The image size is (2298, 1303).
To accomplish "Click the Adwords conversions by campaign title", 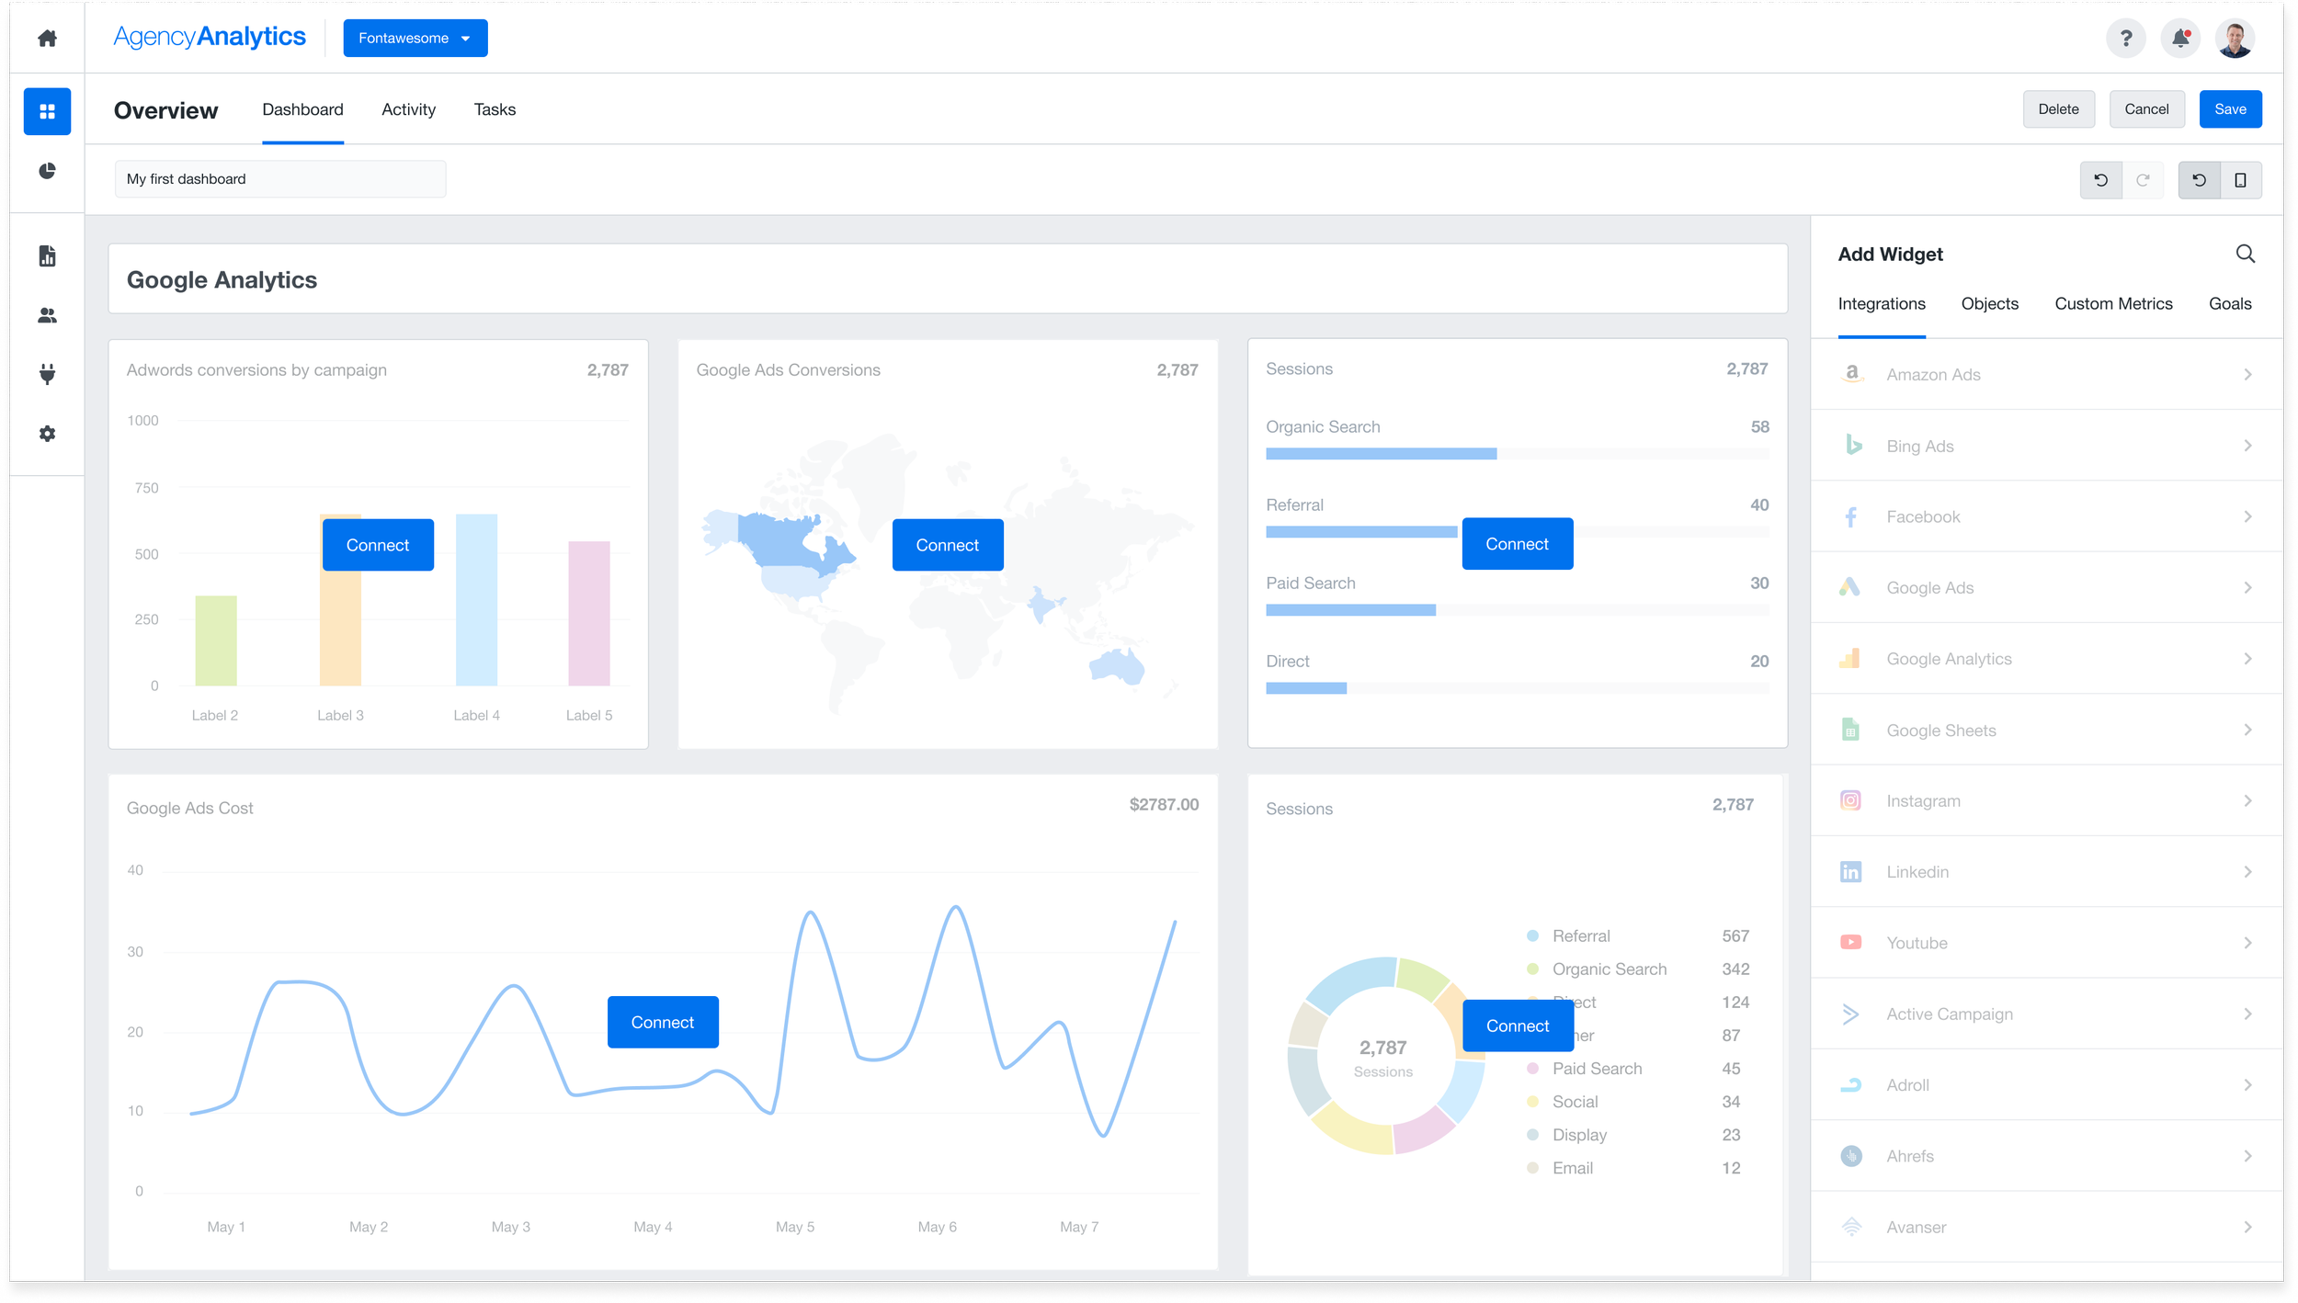I will click(x=256, y=370).
